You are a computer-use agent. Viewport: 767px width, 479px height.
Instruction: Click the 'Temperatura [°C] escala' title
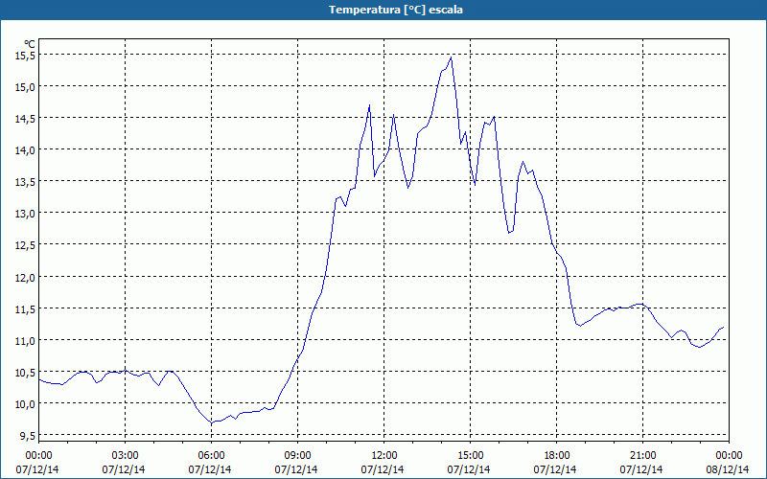click(x=396, y=10)
